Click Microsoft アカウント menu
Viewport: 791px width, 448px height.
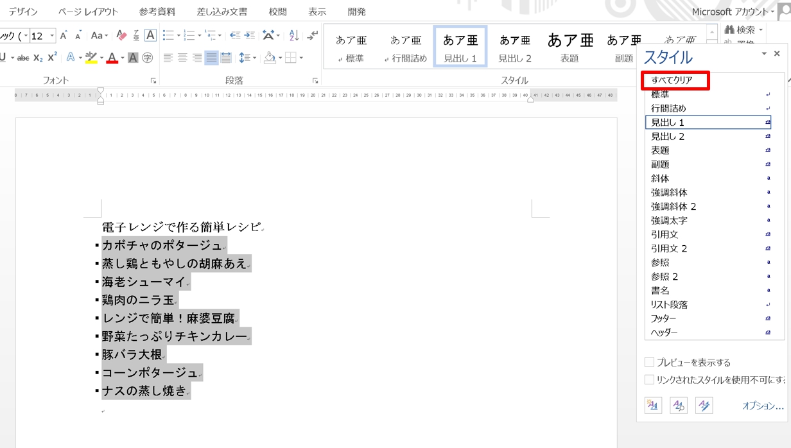[x=733, y=12]
